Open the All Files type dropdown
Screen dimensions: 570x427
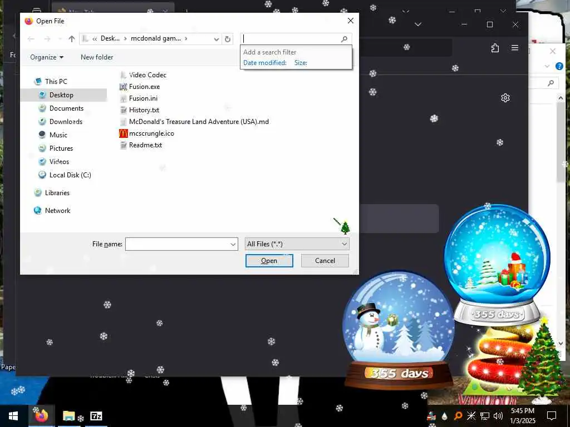[297, 244]
